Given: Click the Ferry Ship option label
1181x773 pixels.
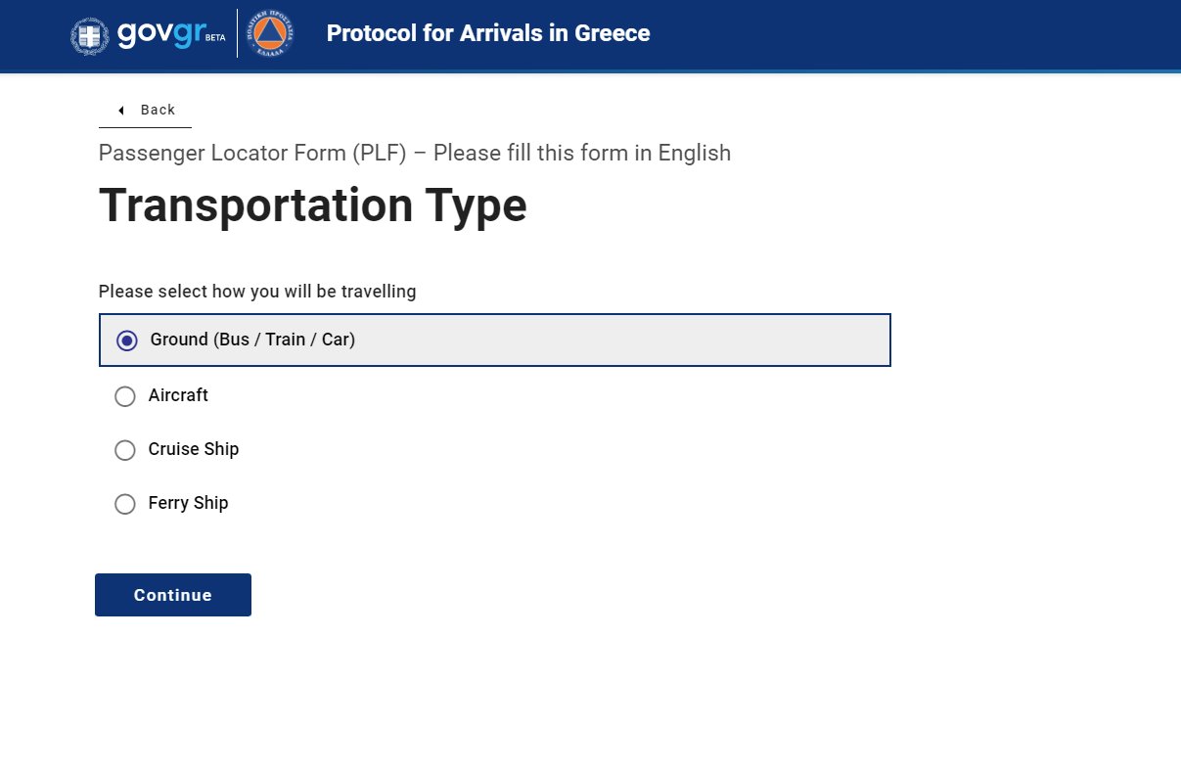Looking at the screenshot, I should point(188,503).
